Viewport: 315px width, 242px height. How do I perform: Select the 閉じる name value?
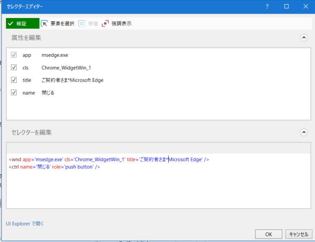click(48, 93)
